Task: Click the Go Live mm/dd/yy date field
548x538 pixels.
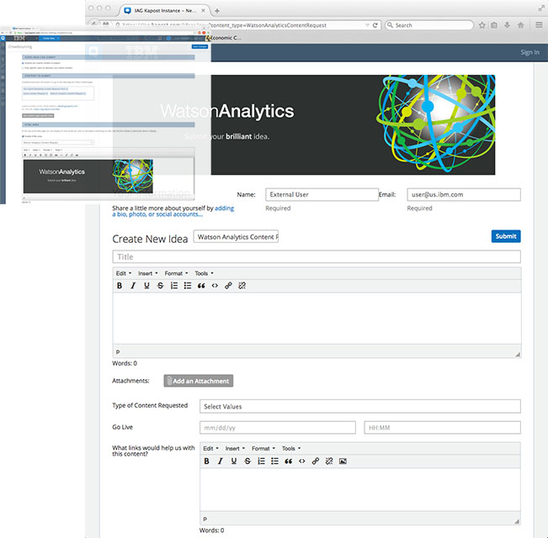Action: 278,428
